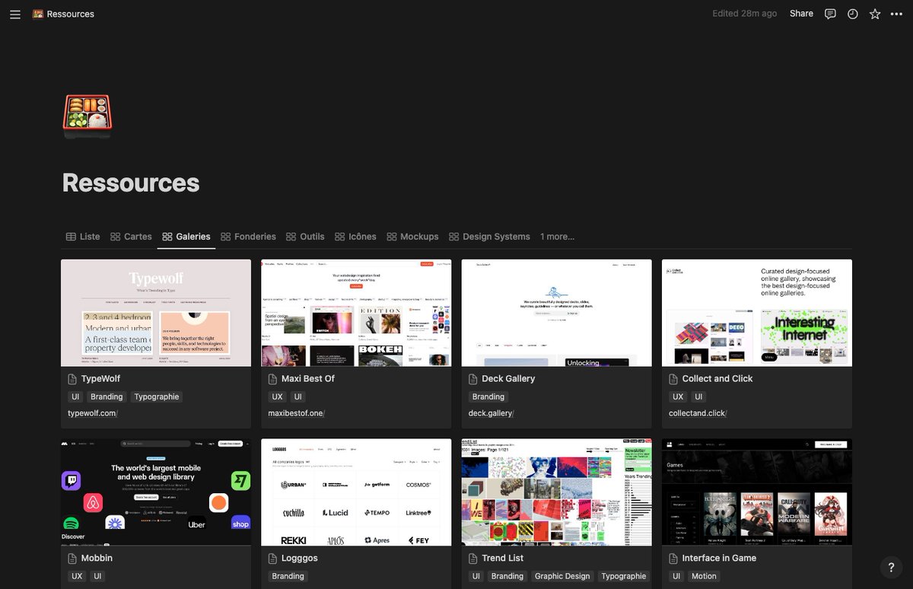913x589 pixels.
Task: Open the Maxi Best Of cover thumbnail
Action: 356,313
